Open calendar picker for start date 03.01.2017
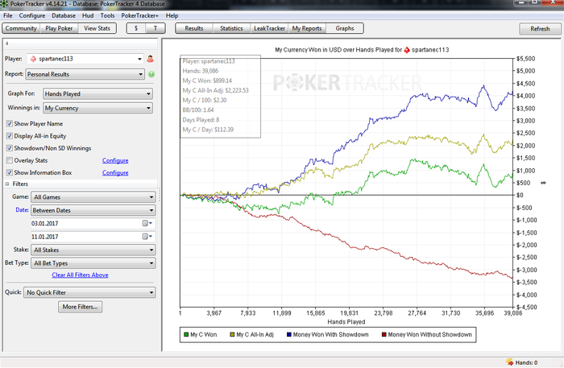The width and height of the screenshot is (564, 368). 147,224
